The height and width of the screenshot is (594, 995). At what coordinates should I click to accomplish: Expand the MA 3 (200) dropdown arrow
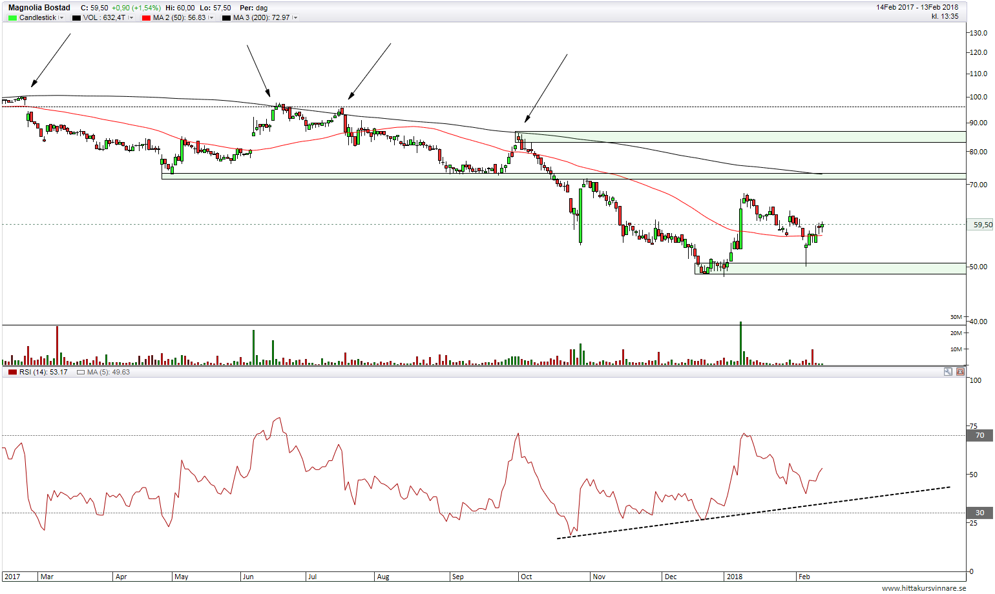(295, 18)
